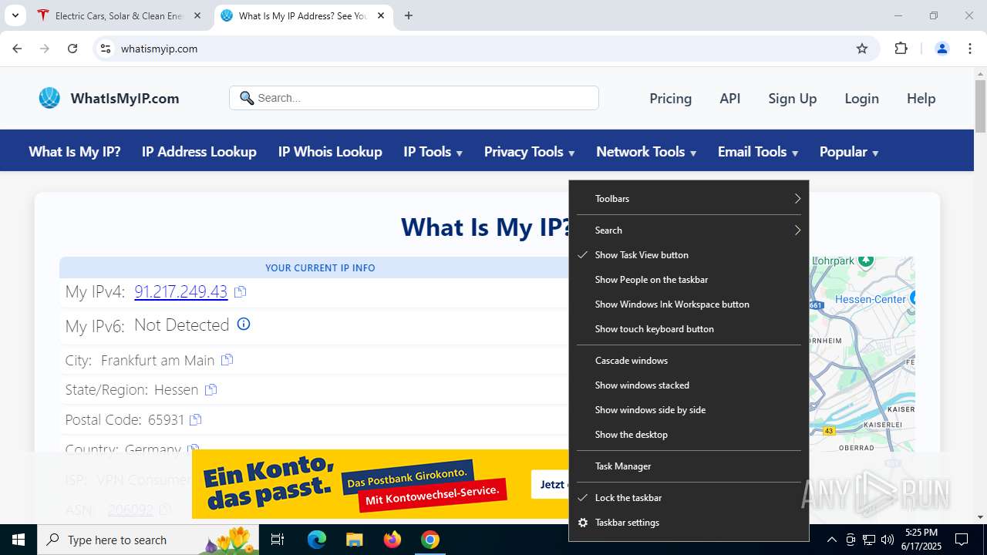Screen dimensions: 987x555
Task: Go back to the previous page
Action: point(17,49)
